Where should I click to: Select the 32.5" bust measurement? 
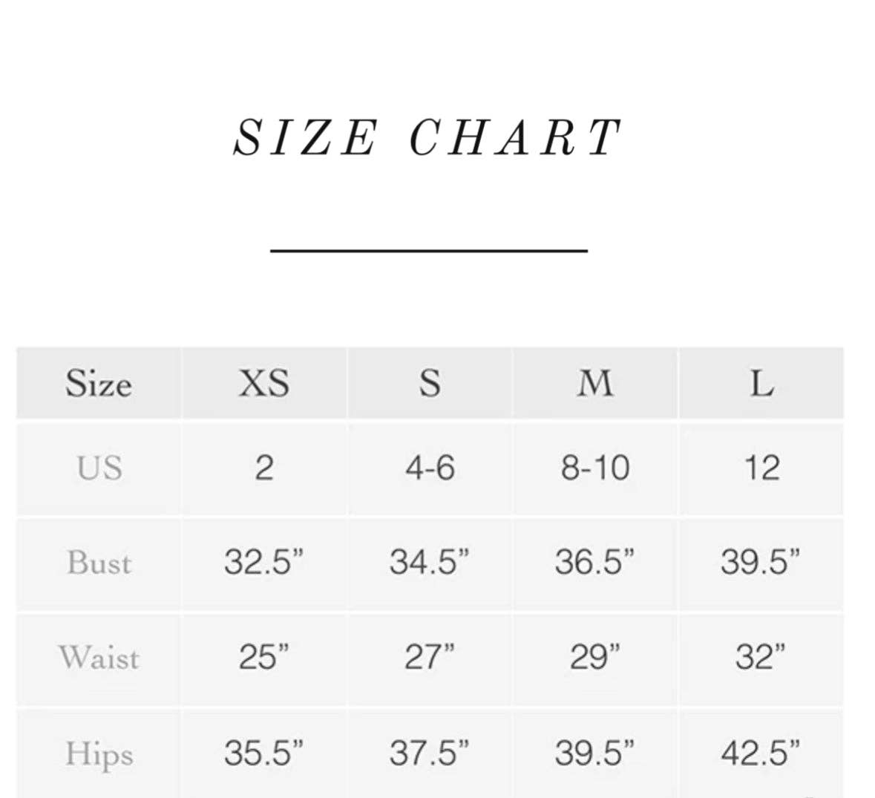click(x=263, y=563)
